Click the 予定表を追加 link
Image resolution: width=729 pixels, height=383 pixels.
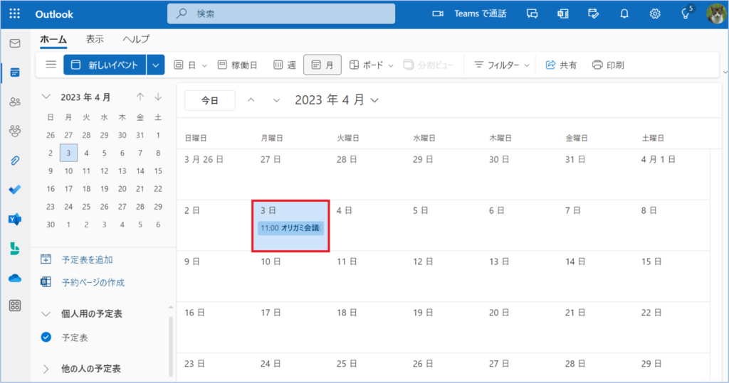(87, 259)
